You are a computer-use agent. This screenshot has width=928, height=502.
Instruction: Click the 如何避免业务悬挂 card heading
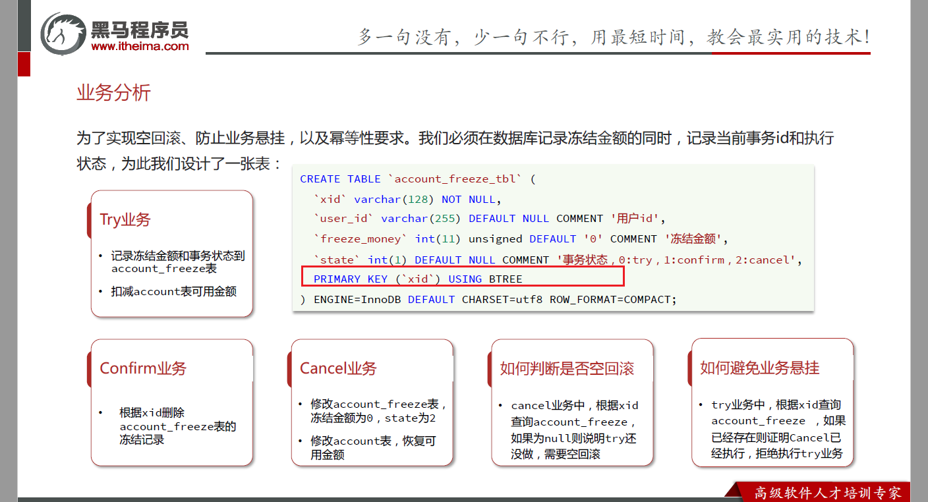click(759, 368)
